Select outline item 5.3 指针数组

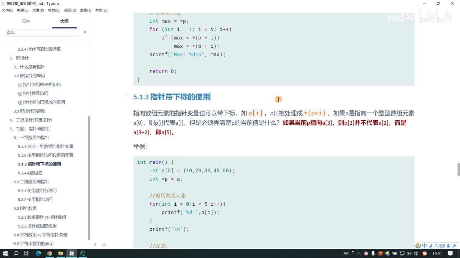pos(25,208)
